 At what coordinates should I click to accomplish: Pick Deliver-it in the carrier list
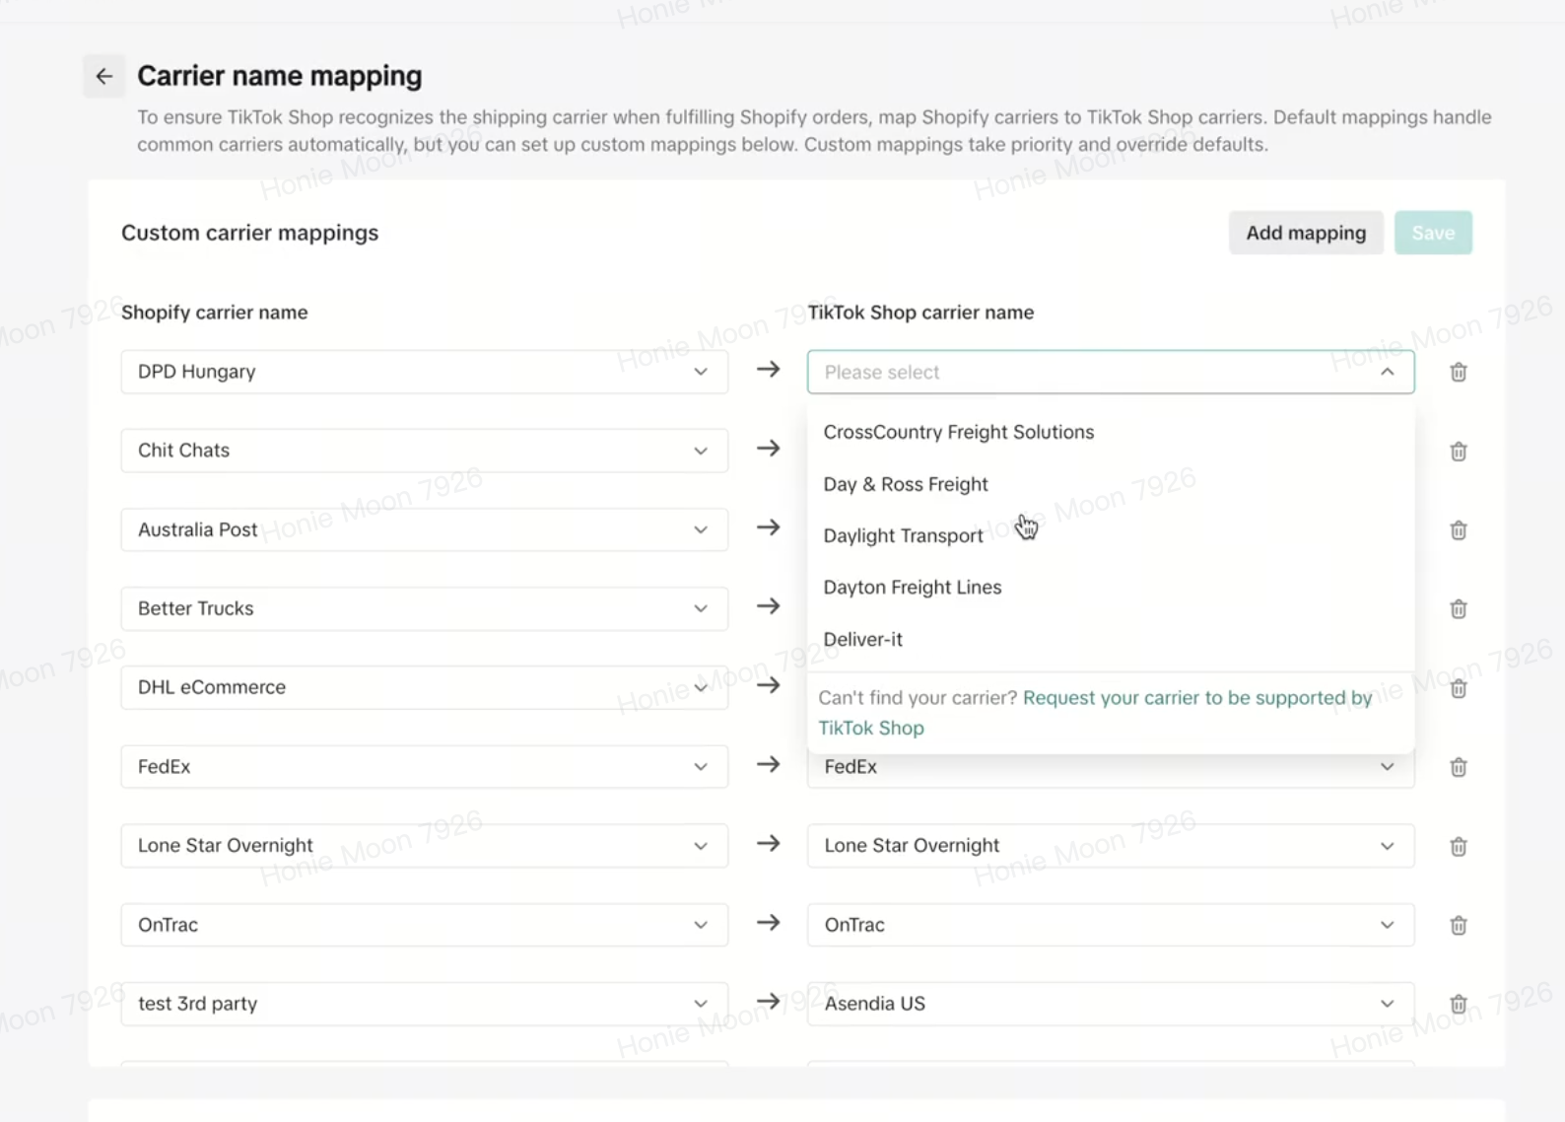click(862, 639)
